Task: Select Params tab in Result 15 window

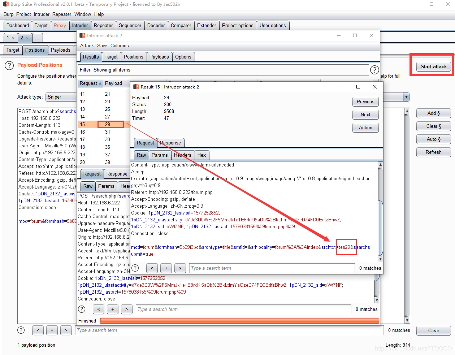Action: [x=160, y=155]
